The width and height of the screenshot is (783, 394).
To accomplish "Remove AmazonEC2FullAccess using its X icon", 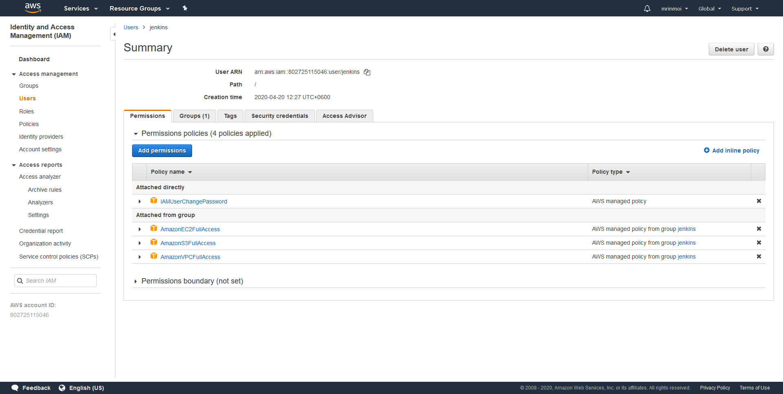I will pyautogui.click(x=759, y=229).
